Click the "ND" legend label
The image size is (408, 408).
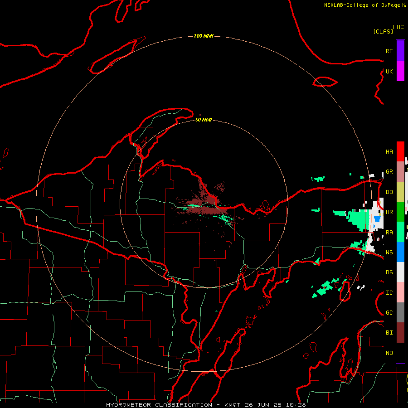389,353
